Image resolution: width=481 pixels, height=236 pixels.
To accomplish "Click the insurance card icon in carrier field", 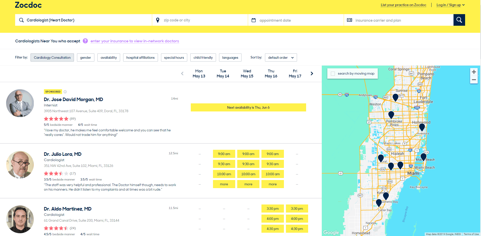I will [350, 20].
